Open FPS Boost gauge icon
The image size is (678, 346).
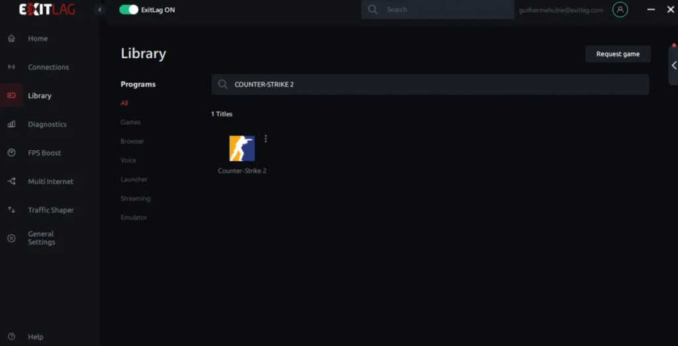(x=11, y=153)
